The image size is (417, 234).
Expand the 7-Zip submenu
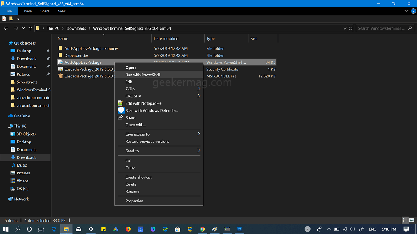[x=158, y=89]
